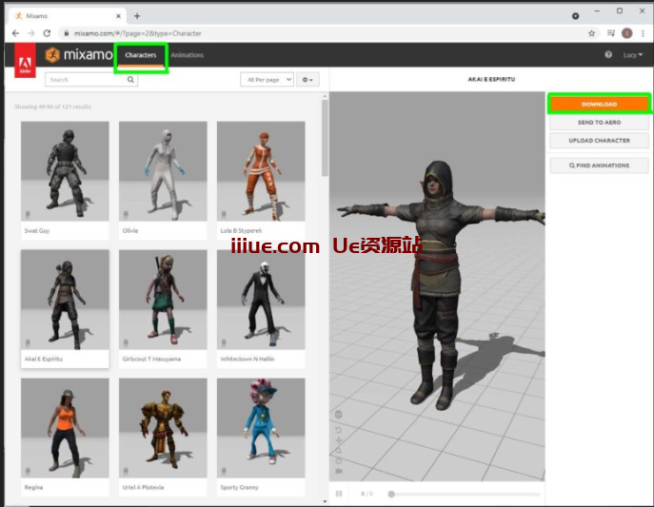The image size is (654, 507).
Task: Click the zoom magnifier icon in viewport
Action: 338,450
